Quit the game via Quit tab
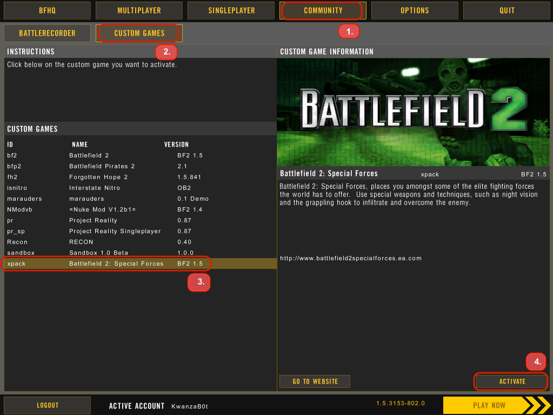Viewport: 553px width, 415px height. pyautogui.click(x=507, y=11)
